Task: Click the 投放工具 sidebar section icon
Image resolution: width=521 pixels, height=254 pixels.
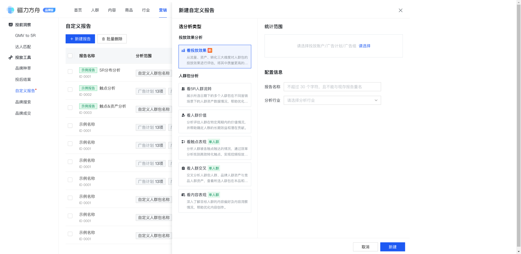Action: pyautogui.click(x=10, y=58)
